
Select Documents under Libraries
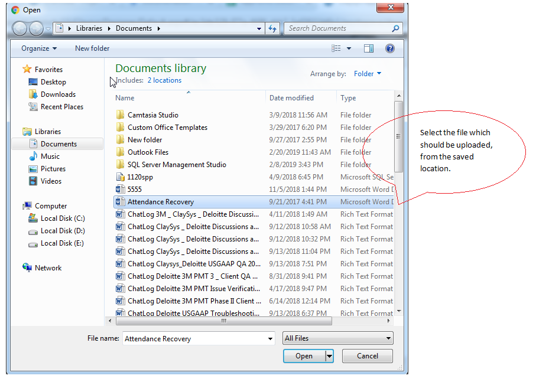57,143
